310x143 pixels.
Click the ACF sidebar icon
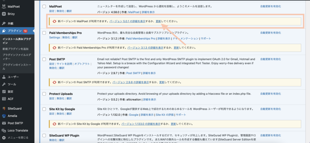(x=4, y=99)
